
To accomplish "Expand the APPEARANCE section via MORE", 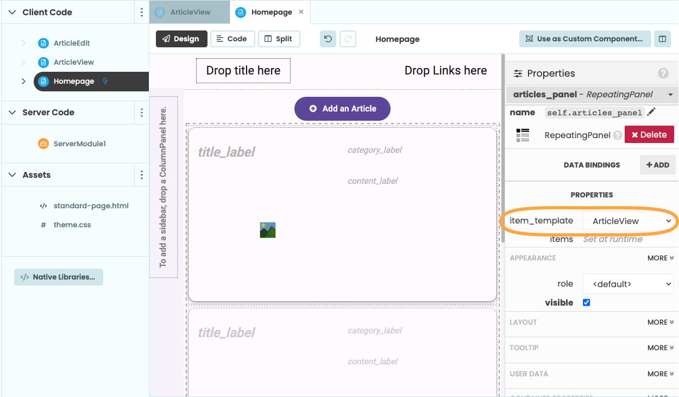I will 660,257.
